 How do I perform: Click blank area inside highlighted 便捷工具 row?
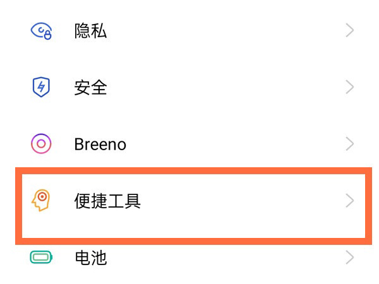240,201
